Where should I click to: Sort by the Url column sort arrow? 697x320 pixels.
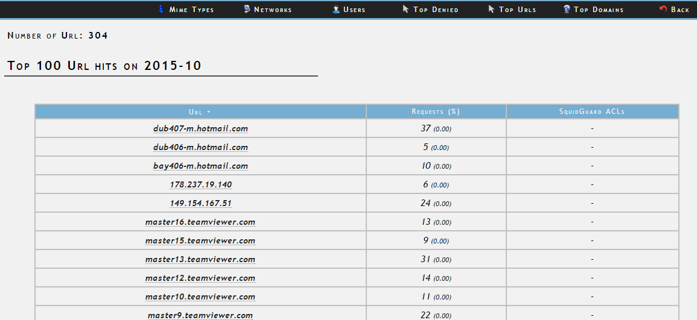click(208, 112)
